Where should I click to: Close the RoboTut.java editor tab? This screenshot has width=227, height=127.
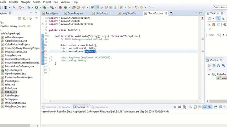[166, 13]
